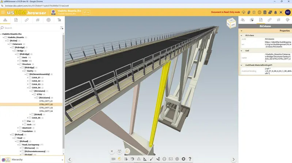Open the V1 version dropdown
Screen dimensions: 292x163
pos(86,12)
